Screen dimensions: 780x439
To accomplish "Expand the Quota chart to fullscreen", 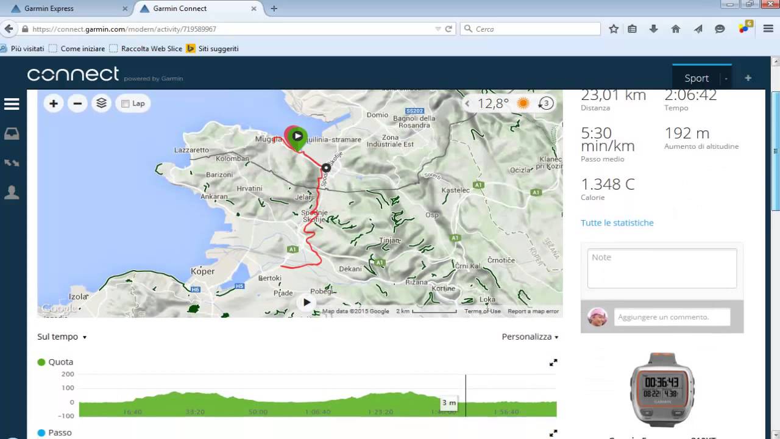I will 553,363.
